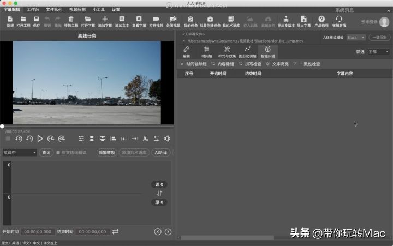Rewind 1 second using the -1 icon
Screen dimensions: 393x246
29,139
